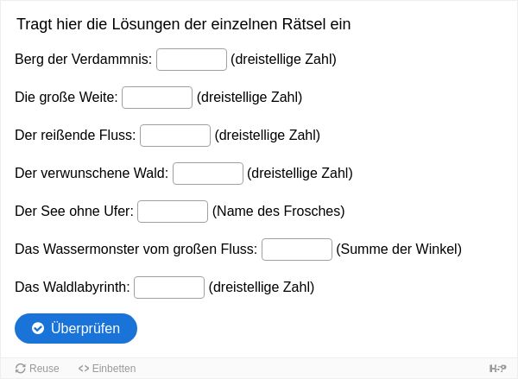The width and height of the screenshot is (518, 379).
Task: Click the Wassermonster vom großen Fluss field
Action: tap(297, 250)
